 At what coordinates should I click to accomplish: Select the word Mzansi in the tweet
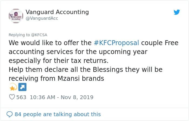tap(69, 78)
